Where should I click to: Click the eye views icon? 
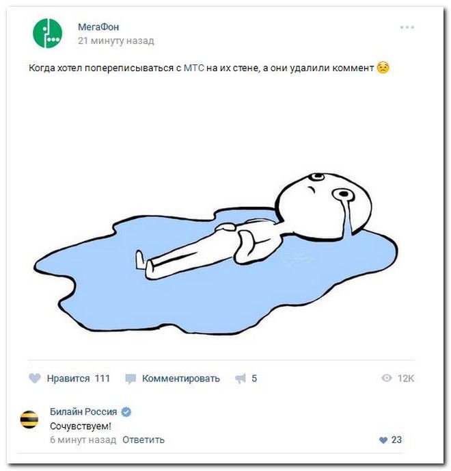pos(387,378)
